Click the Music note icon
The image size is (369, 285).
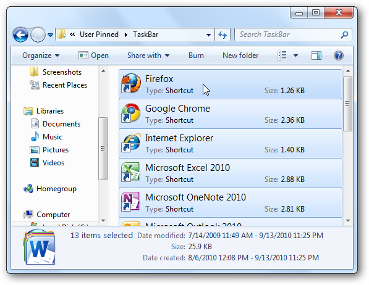click(35, 136)
